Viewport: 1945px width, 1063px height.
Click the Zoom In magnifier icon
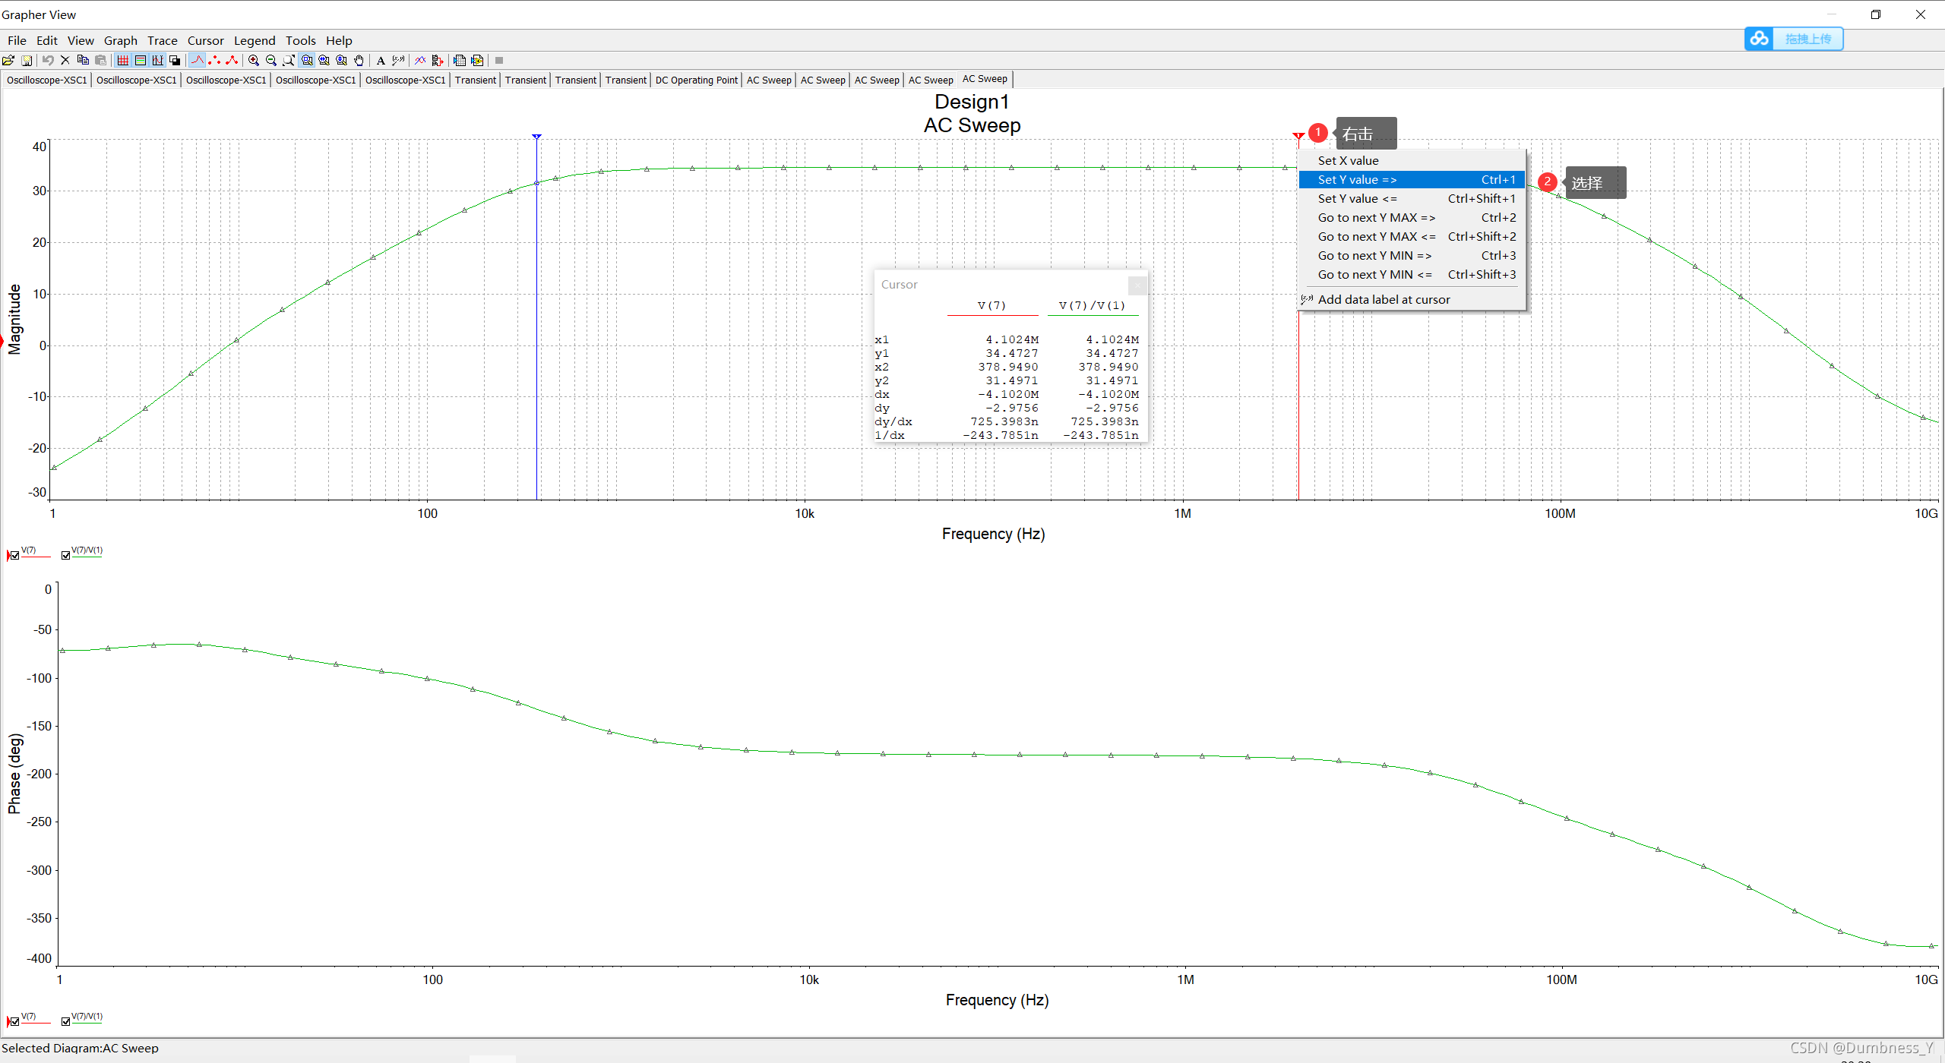[x=254, y=61]
